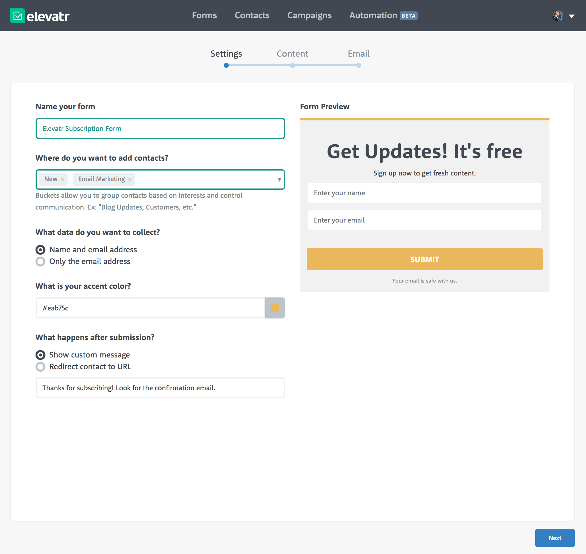The height and width of the screenshot is (554, 586).
Task: Click the Content step progress dot
Action: [292, 65]
